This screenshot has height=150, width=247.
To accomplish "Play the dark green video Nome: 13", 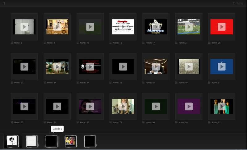I will (90, 27).
